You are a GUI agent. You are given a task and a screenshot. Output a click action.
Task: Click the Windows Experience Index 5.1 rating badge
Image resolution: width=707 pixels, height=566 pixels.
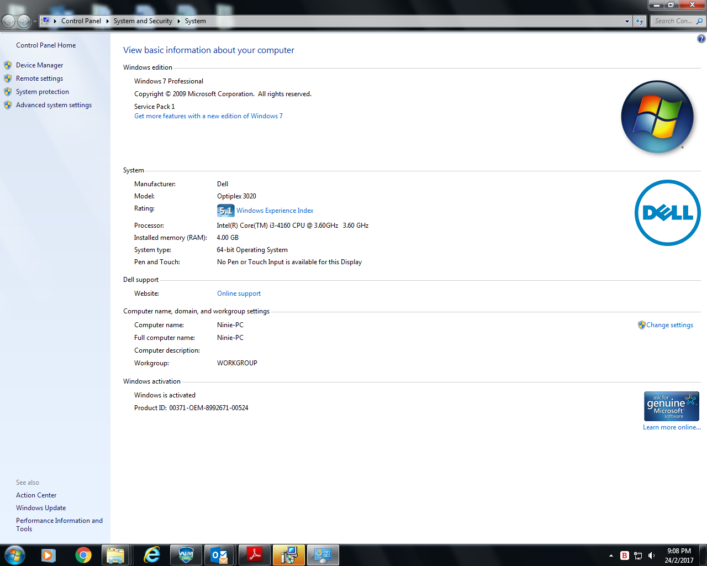tap(225, 211)
